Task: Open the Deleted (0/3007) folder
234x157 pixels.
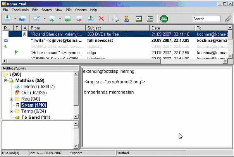Action: coord(38,87)
